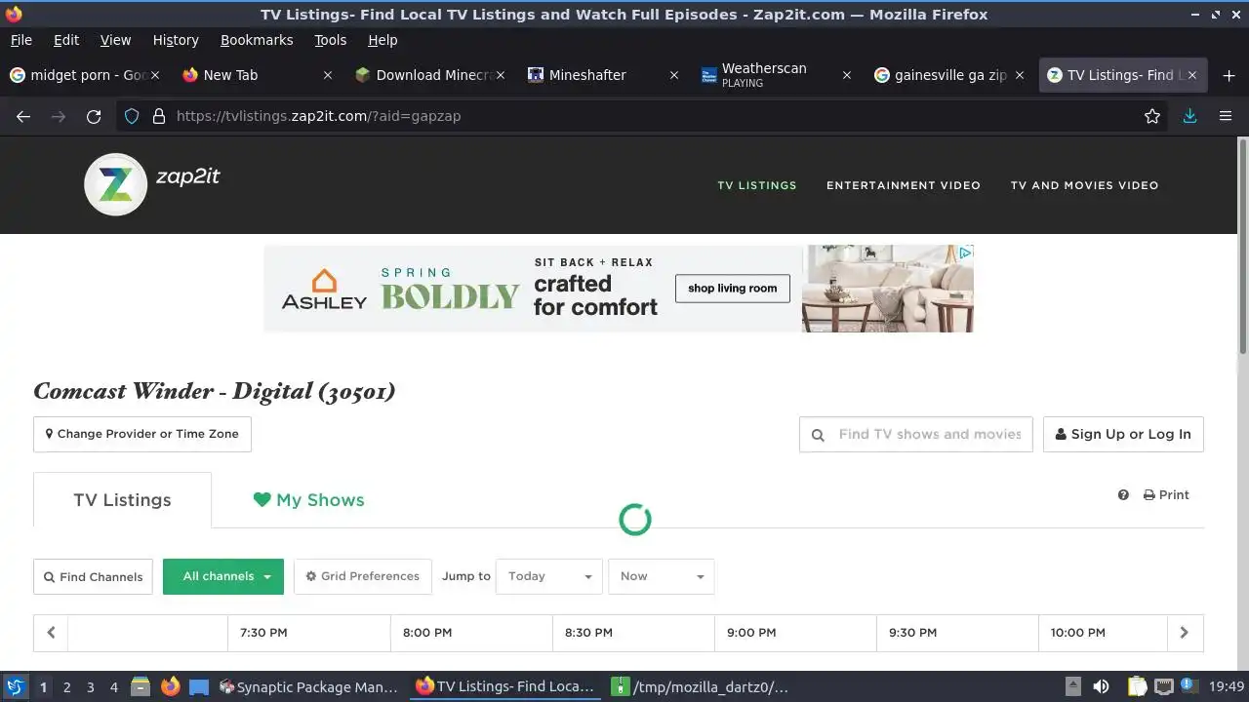Open clipboard manager tray icon
Screen dimensions: 1249x702
click(1137, 686)
